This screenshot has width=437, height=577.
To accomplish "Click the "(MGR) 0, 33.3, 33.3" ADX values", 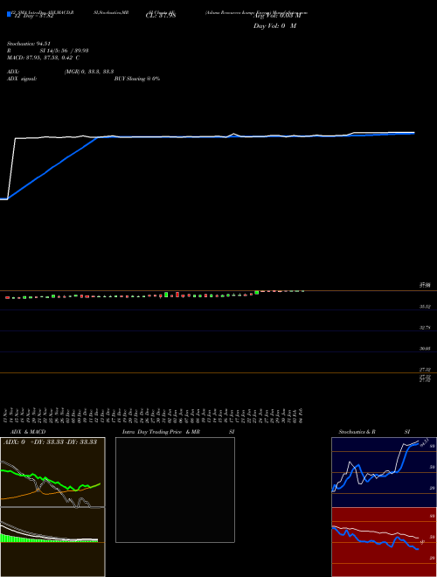I will [x=88, y=72].
